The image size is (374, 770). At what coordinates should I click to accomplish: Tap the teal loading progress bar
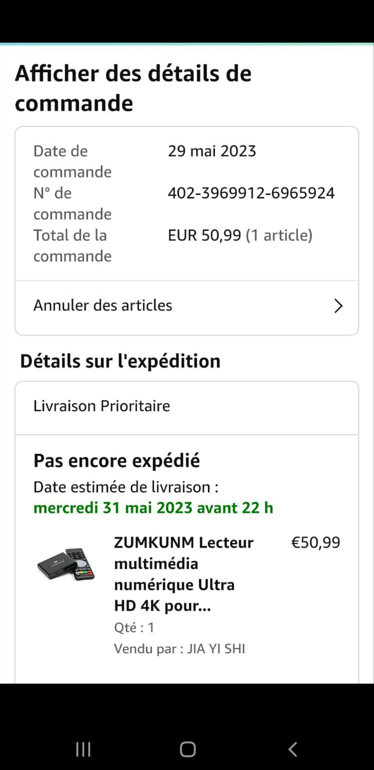tap(187, 44)
